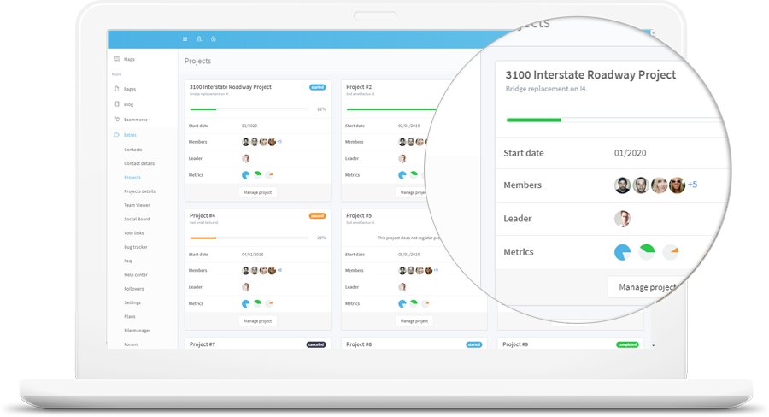The height and width of the screenshot is (417, 769).
Task: Toggle the hamburger menu icon in top bar
Action: [x=185, y=38]
